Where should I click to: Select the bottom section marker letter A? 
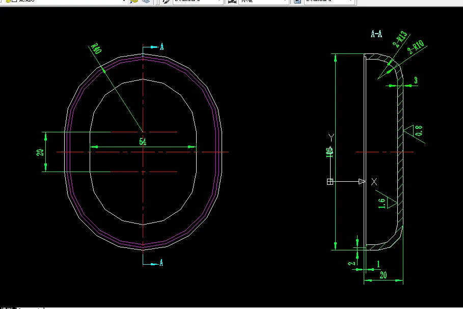click(161, 263)
